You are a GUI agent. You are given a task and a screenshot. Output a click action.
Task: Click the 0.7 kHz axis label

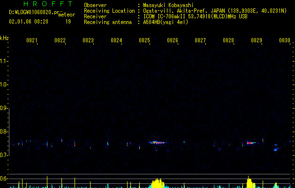tap(4, 155)
